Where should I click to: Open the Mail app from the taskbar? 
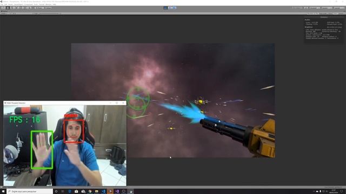click(x=83, y=191)
